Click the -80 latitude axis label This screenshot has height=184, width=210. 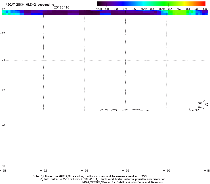coord(3,166)
